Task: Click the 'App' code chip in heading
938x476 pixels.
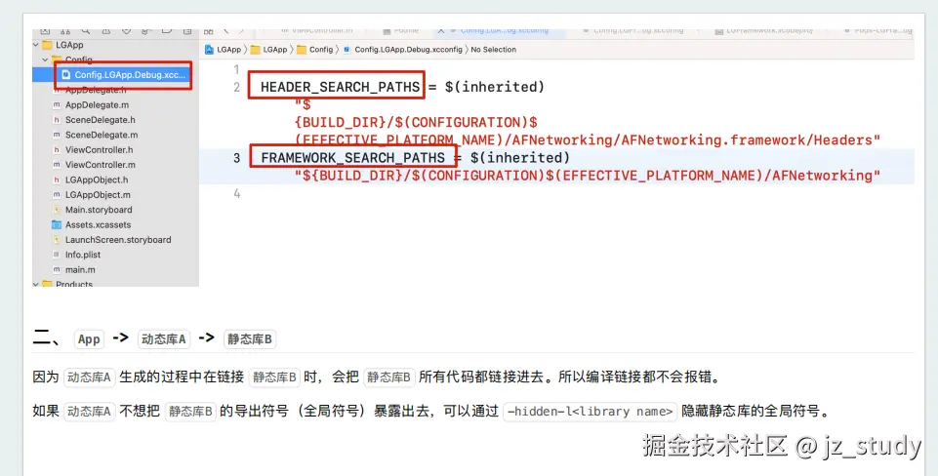Action: tap(89, 339)
